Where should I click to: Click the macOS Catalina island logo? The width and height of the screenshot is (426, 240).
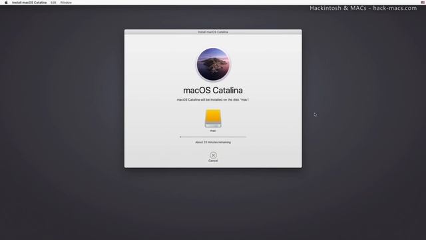(213, 64)
